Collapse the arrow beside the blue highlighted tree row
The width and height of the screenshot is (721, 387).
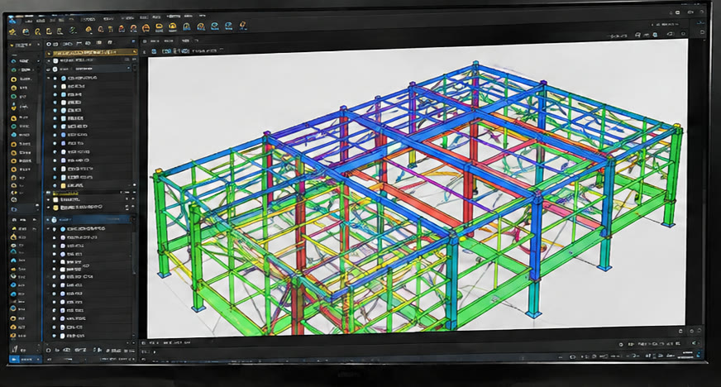point(48,220)
